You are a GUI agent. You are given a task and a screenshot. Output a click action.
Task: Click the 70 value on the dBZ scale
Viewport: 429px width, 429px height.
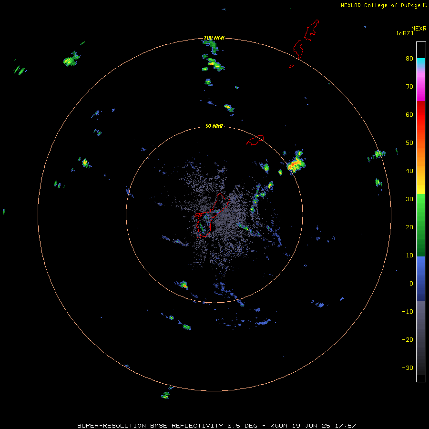pyautogui.click(x=409, y=87)
